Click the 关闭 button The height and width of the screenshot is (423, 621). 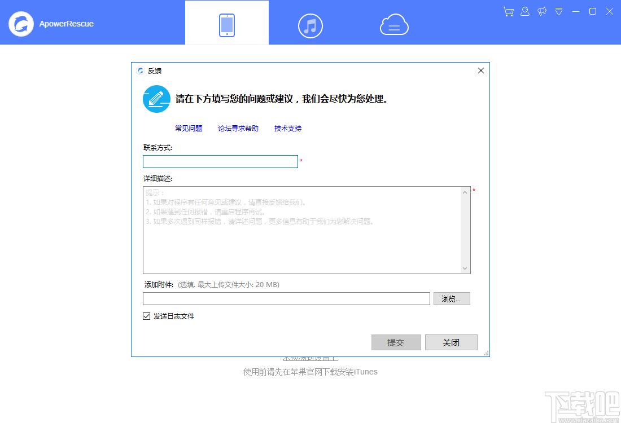tap(451, 342)
